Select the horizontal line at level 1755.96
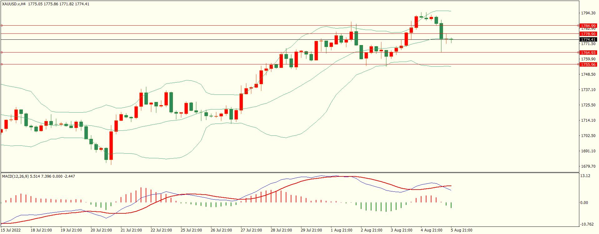The height and width of the screenshot is (234, 599). coord(289,64)
